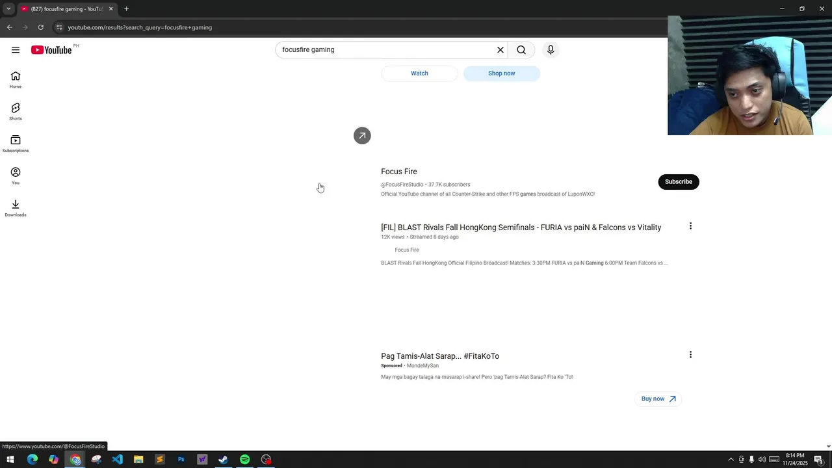Reload the page
Image resolution: width=832 pixels, height=468 pixels.
coord(40,27)
